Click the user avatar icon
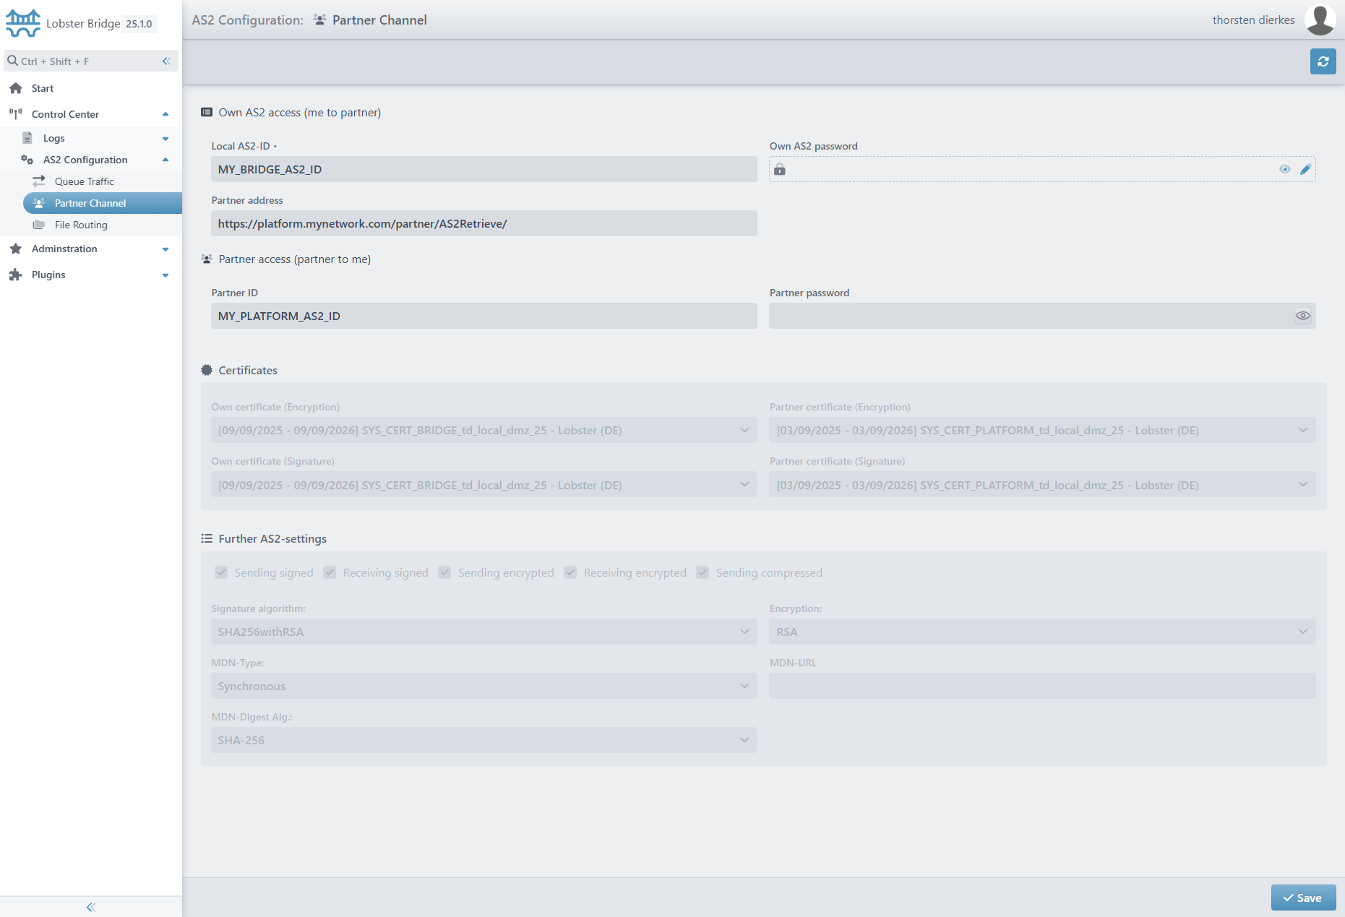The height and width of the screenshot is (917, 1345). click(x=1320, y=20)
